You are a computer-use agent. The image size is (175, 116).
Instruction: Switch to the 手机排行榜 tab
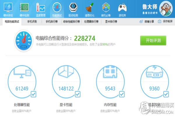click(52, 21)
